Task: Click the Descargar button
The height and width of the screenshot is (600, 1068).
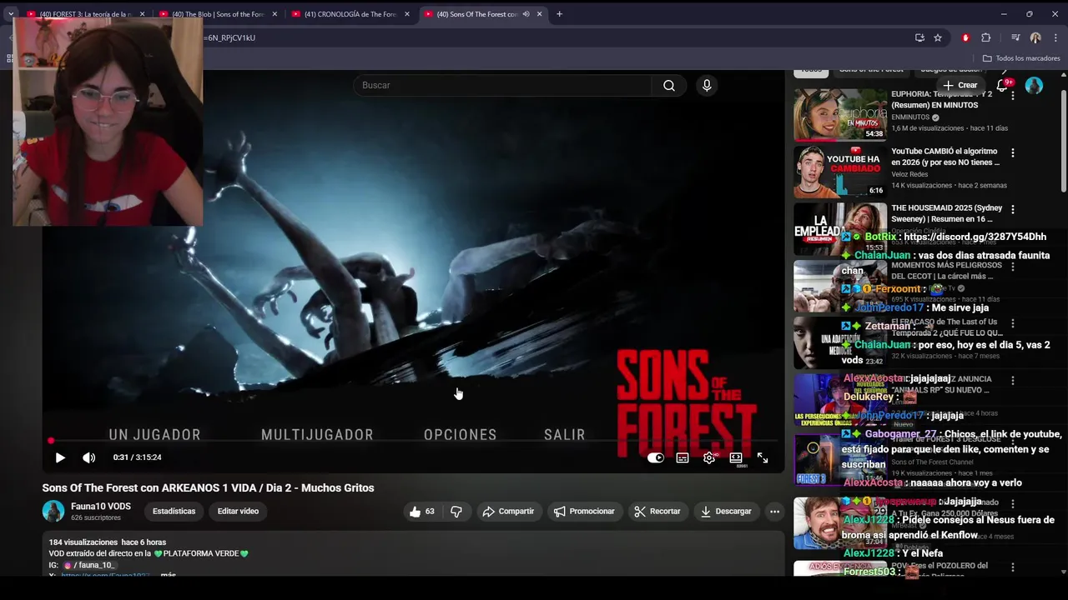Action: (x=726, y=512)
